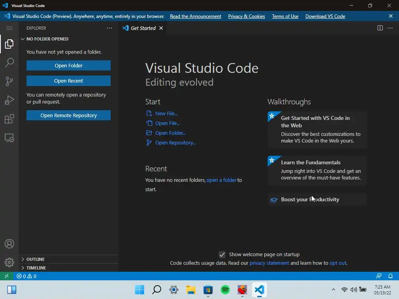Click the New File... link
Screen dimensions: 399x299
(x=166, y=113)
